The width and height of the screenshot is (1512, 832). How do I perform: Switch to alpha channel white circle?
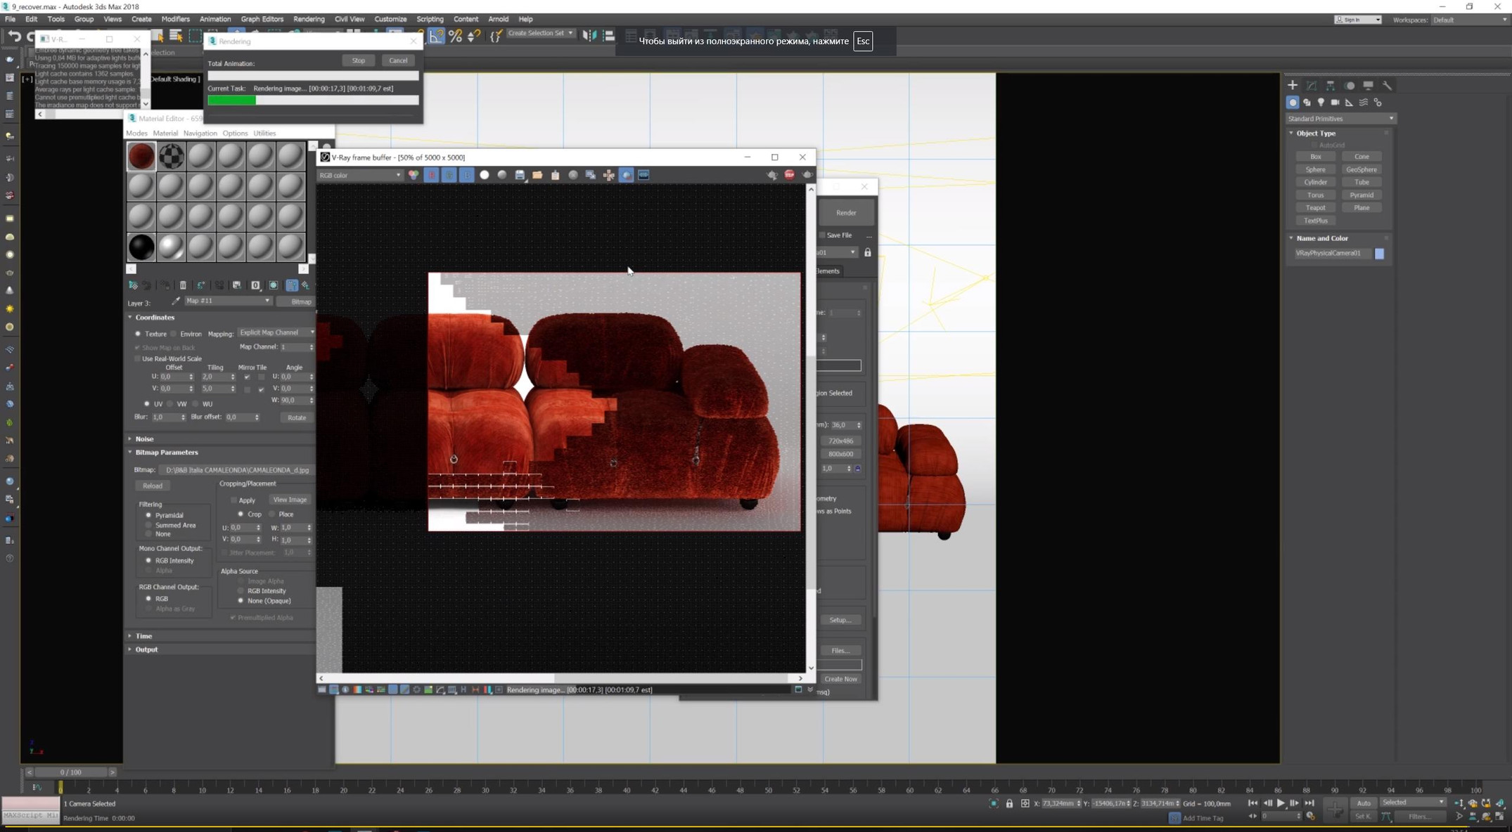pos(485,175)
